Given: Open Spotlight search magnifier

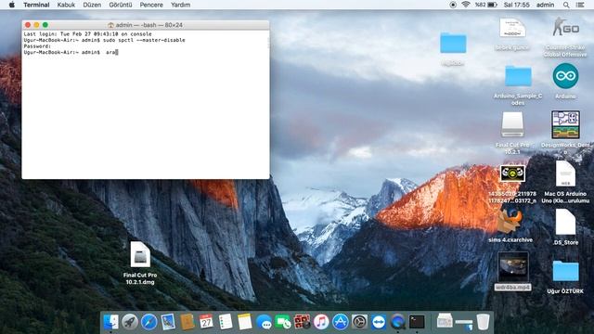Looking at the screenshot, I should click(x=566, y=5).
